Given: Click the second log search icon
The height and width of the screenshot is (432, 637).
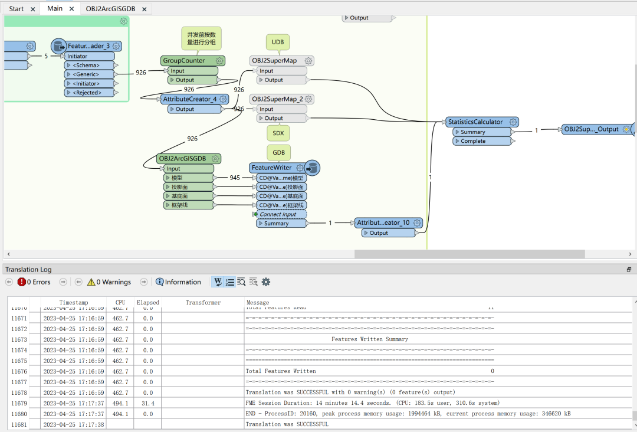Looking at the screenshot, I should [x=254, y=282].
